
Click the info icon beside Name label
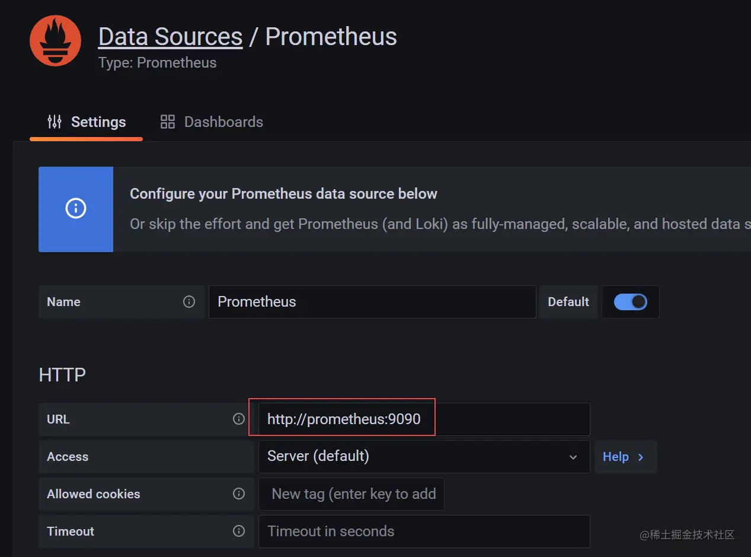pos(189,301)
